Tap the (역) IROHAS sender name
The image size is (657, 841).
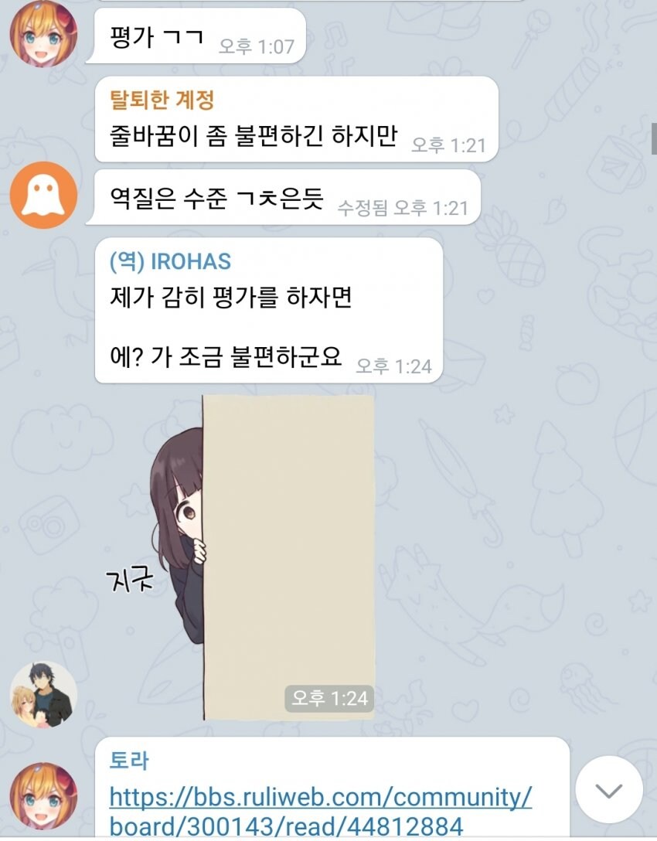click(x=170, y=262)
